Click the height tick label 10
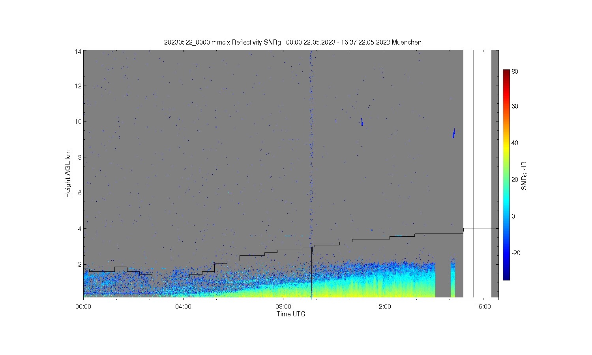This screenshot has width=592, height=355. point(78,121)
